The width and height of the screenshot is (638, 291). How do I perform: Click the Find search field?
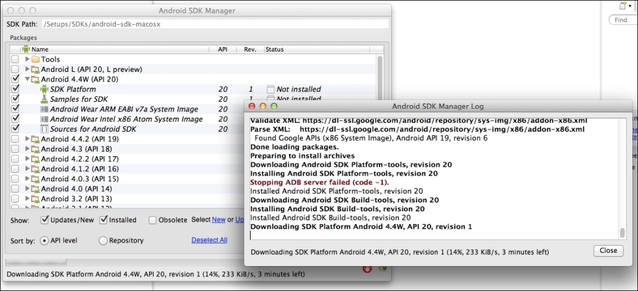(x=623, y=20)
